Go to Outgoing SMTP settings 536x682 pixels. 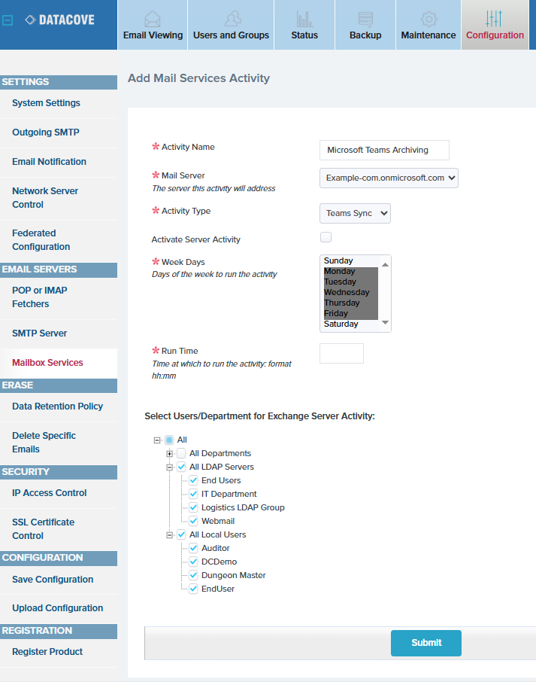tap(45, 132)
